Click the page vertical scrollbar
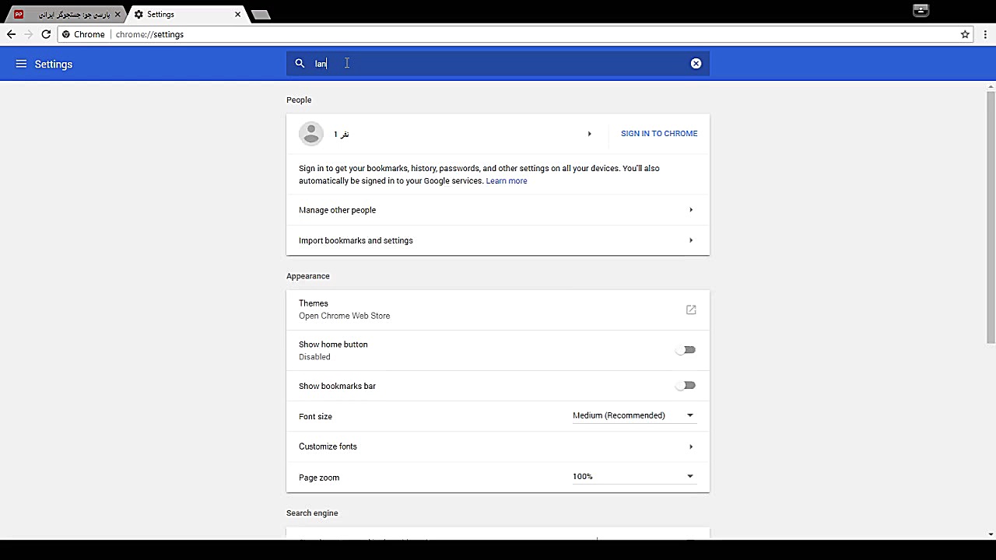The width and height of the screenshot is (996, 560). 991,218
